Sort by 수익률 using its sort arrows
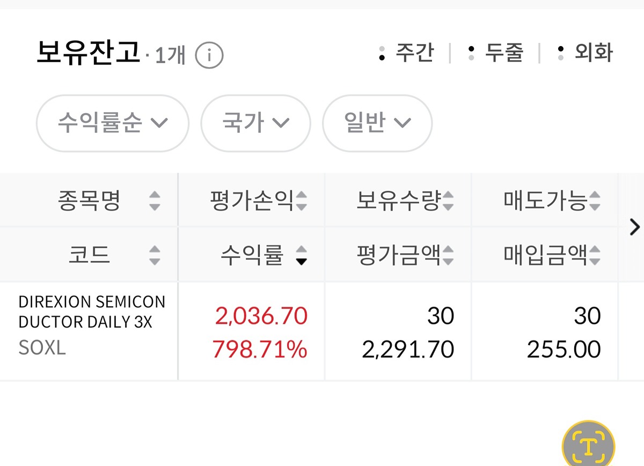The width and height of the screenshot is (644, 466). tap(302, 255)
